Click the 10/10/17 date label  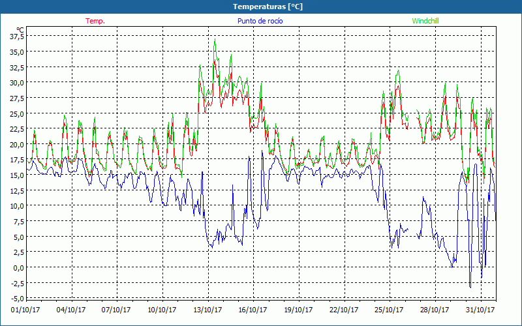(x=162, y=310)
